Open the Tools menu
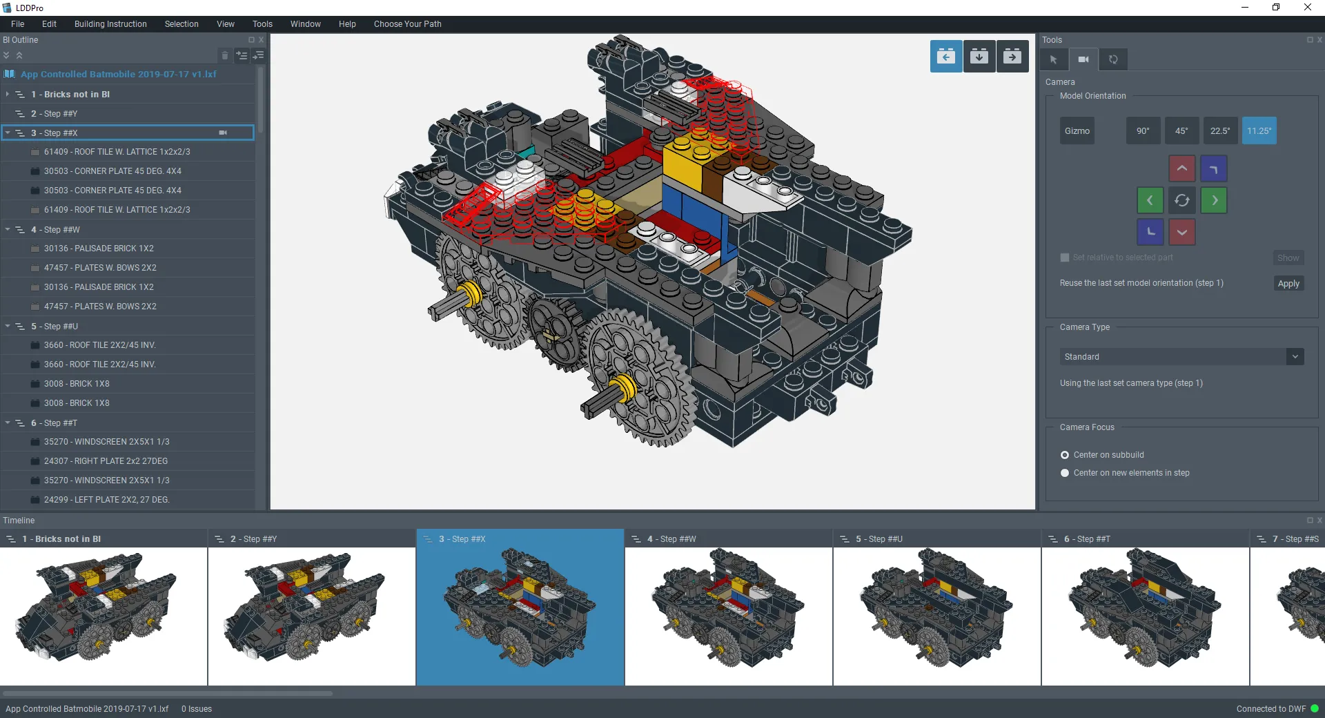 [262, 24]
